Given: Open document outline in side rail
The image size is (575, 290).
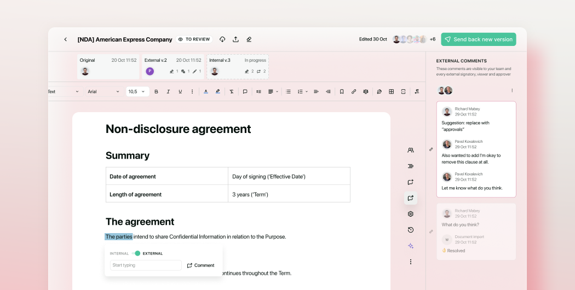Looking at the screenshot, I should (x=411, y=166).
